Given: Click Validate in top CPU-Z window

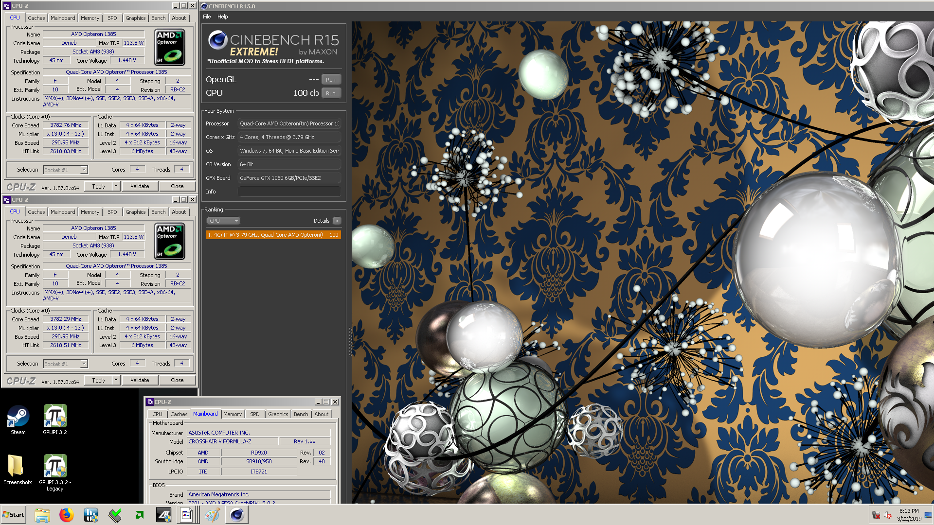Looking at the screenshot, I should [x=140, y=187].
